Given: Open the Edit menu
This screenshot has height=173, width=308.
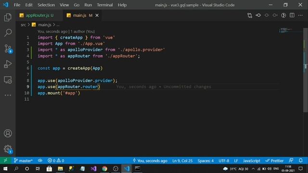Looking at the screenshot, I should pyautogui.click(x=29, y=5).
